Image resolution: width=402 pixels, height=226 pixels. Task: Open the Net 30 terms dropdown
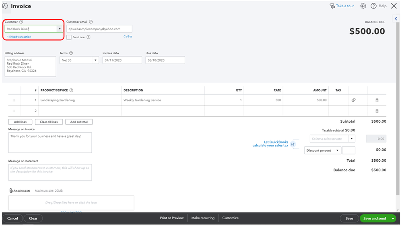[95, 60]
